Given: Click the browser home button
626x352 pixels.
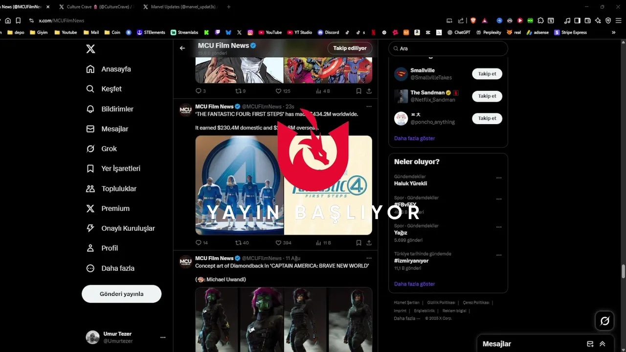Looking at the screenshot, I should point(8,21).
